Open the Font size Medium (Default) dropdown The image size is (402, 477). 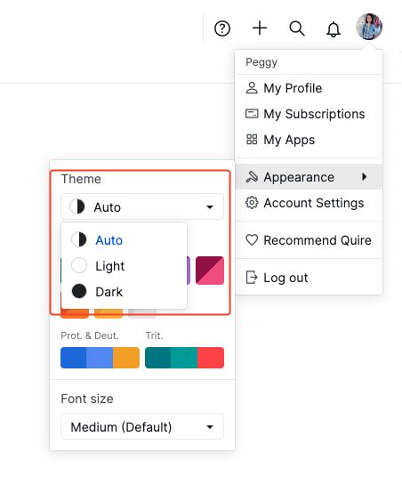(x=142, y=426)
